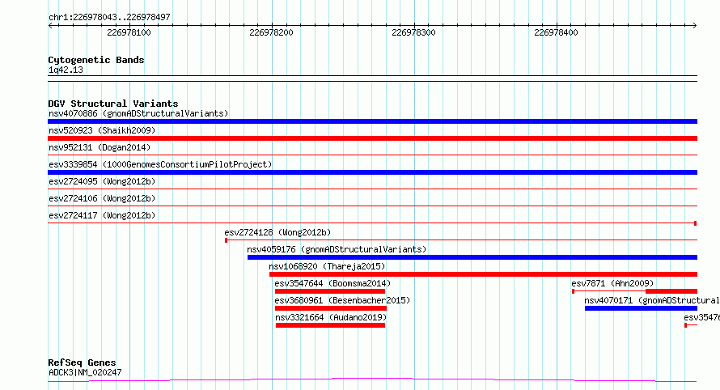Open esv3547644 (Boomsma2014) variant label
This screenshot has height=390, width=720.
(x=332, y=283)
